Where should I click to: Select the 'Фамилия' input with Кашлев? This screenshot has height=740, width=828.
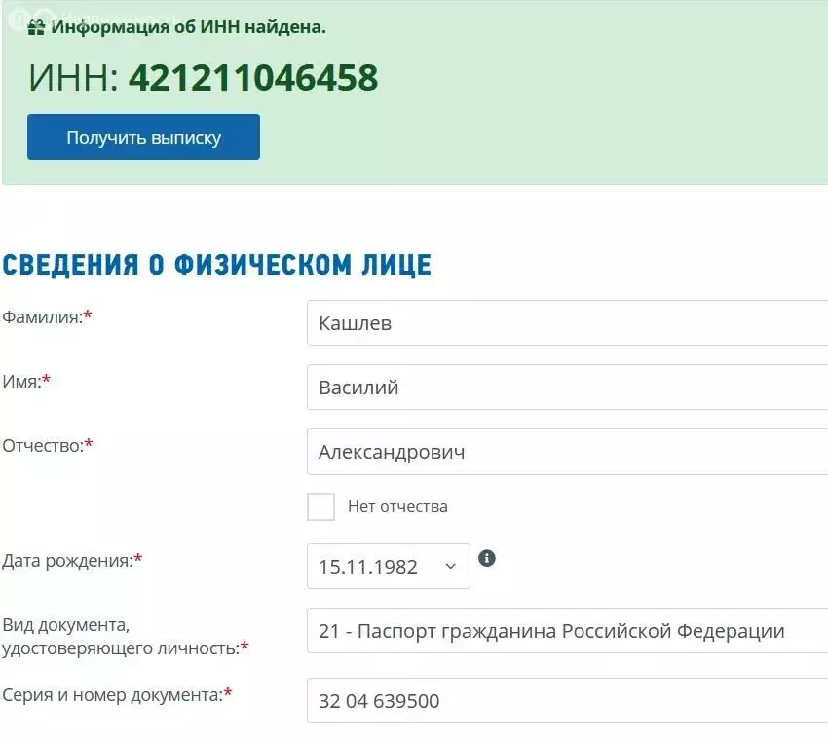pyautogui.click(x=567, y=323)
